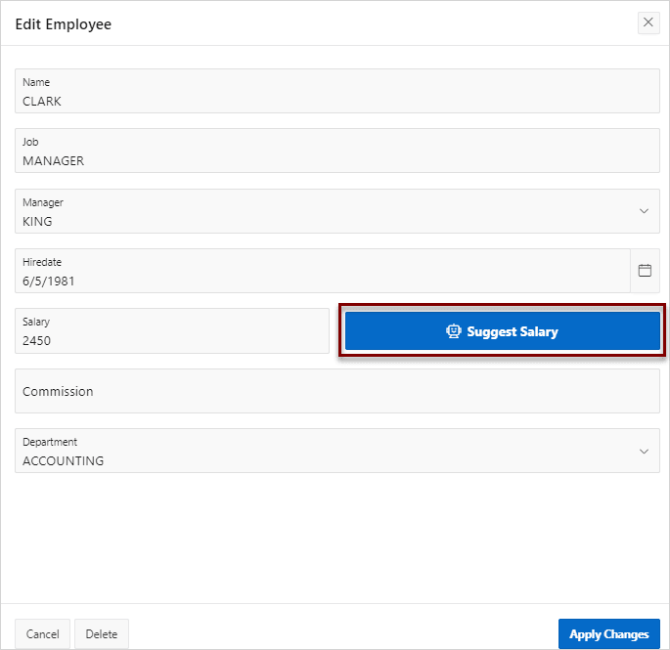Close the Edit Employee dialog

[648, 22]
